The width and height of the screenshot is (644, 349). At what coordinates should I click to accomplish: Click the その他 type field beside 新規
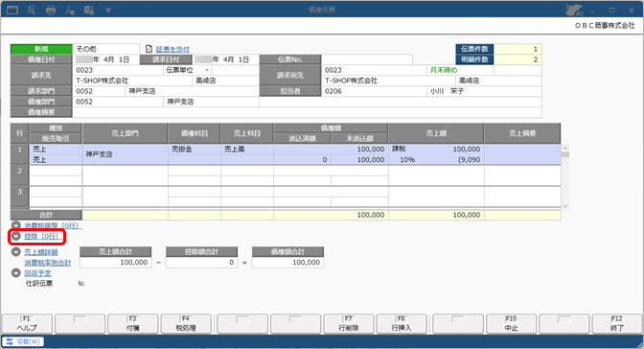(106, 49)
